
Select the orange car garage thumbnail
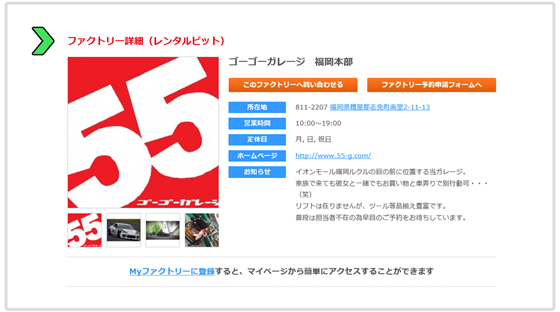tap(202, 230)
